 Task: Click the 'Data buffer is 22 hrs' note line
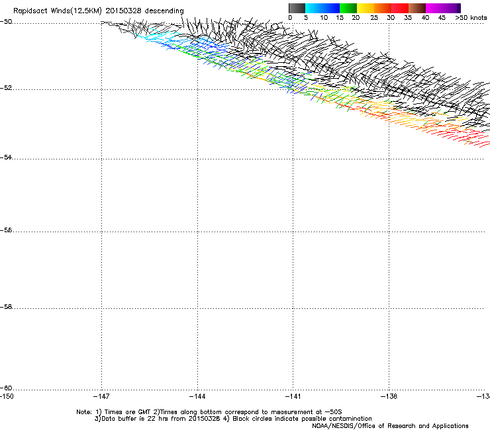coord(233,419)
